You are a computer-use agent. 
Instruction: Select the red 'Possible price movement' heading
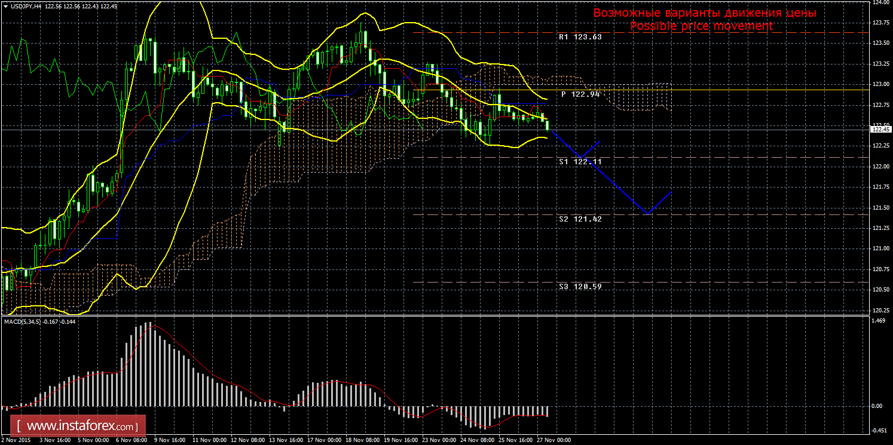tap(701, 26)
